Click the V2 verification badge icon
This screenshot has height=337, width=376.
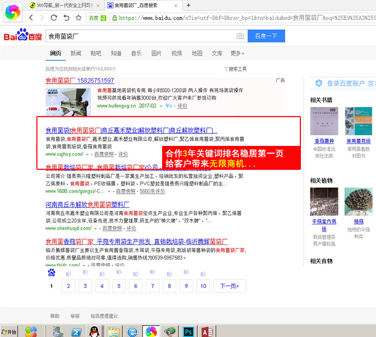[169, 106]
